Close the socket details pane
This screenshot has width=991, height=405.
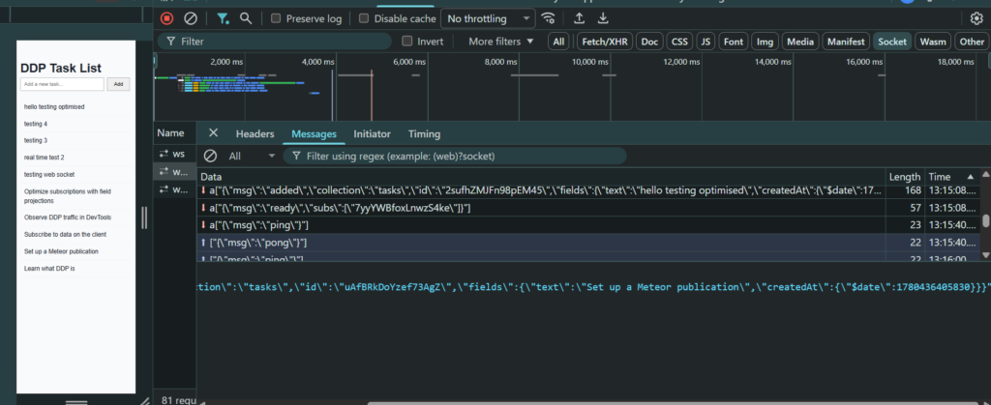(213, 133)
